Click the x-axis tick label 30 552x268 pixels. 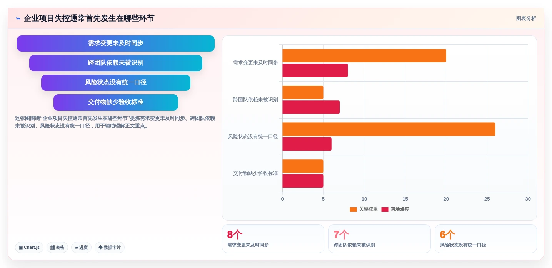(528, 199)
